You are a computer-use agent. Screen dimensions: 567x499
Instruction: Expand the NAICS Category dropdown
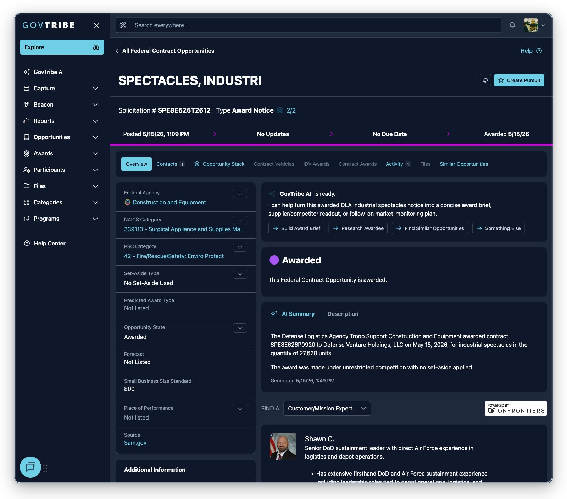click(x=240, y=220)
